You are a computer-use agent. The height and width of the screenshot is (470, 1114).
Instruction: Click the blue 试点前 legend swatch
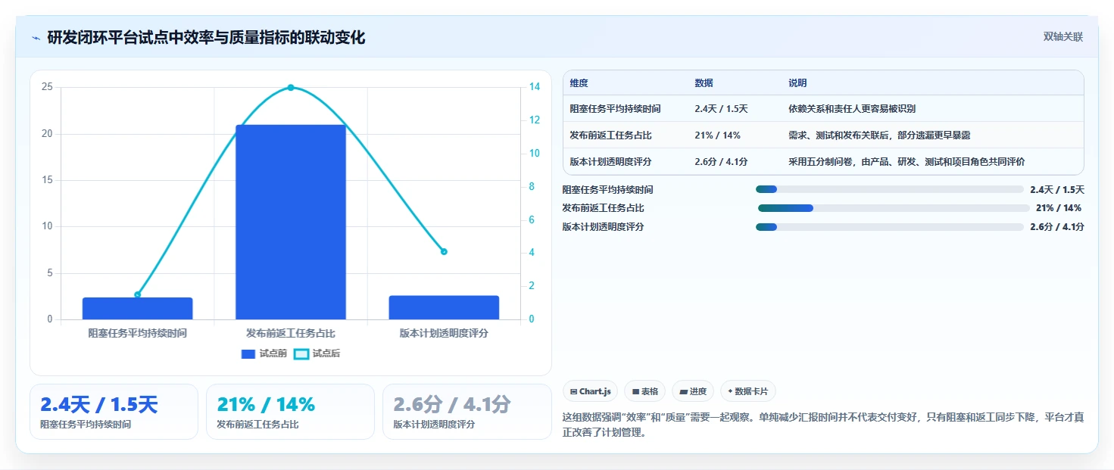click(x=248, y=353)
